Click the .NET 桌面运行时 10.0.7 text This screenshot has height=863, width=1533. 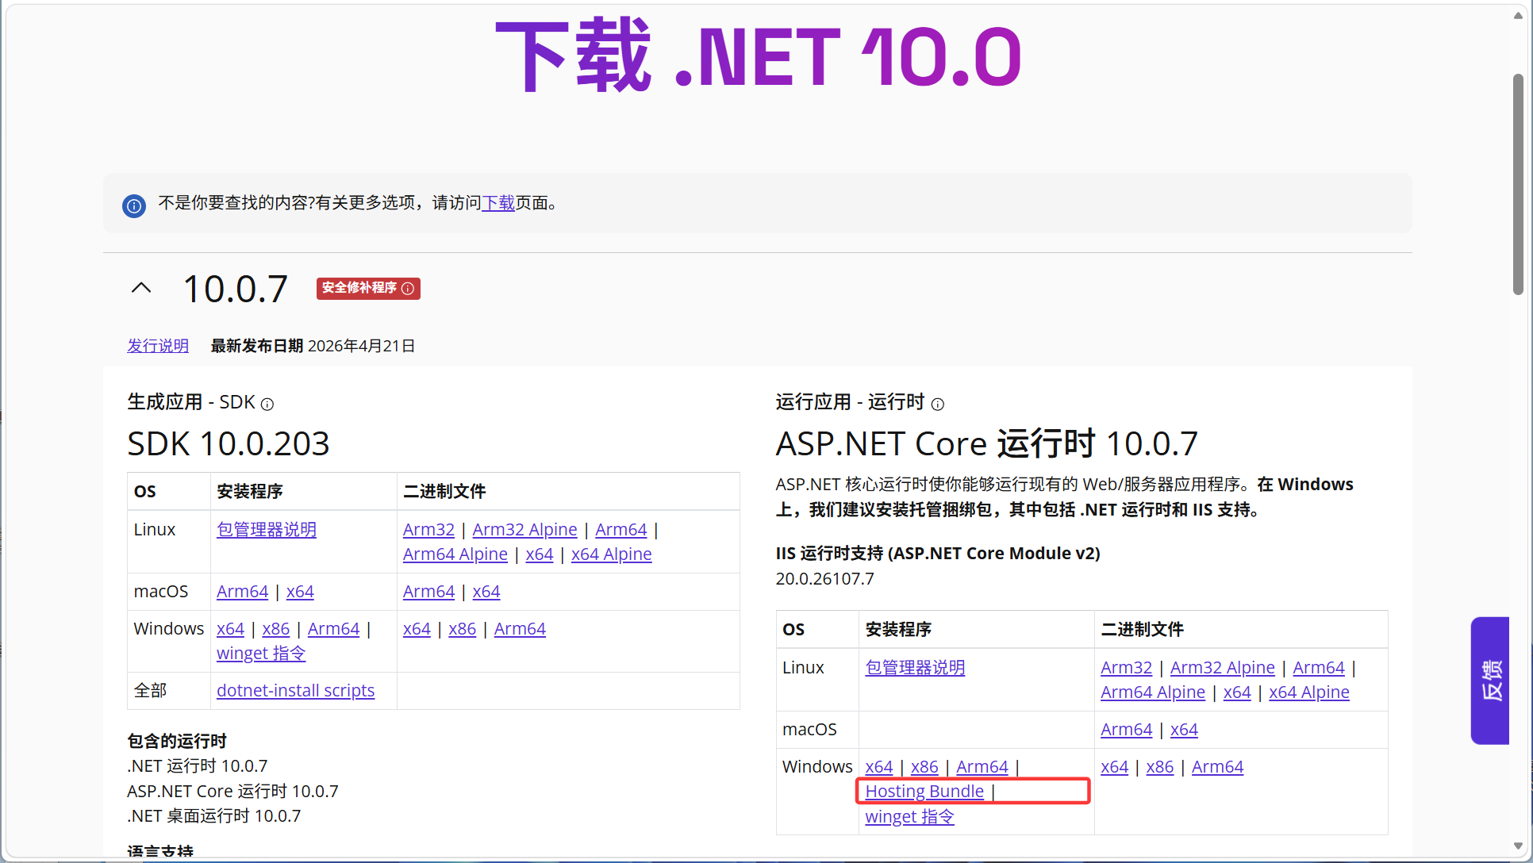tap(214, 815)
